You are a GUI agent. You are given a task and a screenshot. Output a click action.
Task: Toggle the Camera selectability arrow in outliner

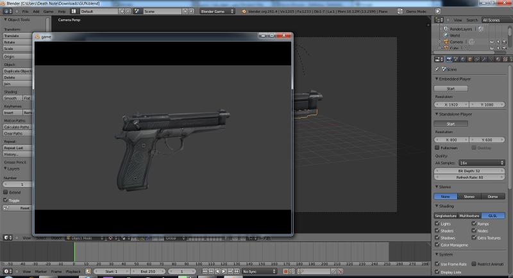point(498,42)
